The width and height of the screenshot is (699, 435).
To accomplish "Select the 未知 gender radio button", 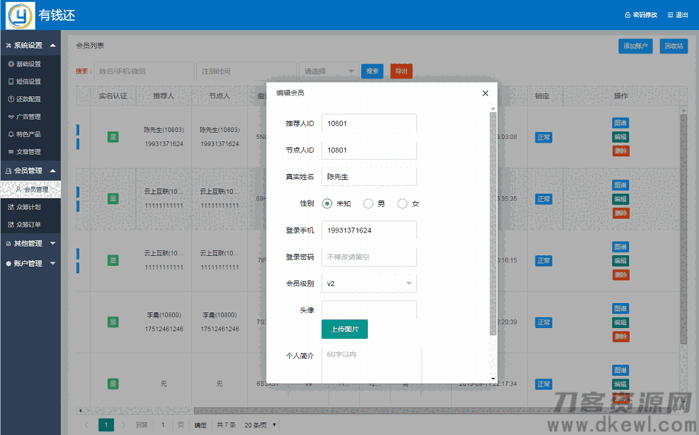I will click(327, 204).
